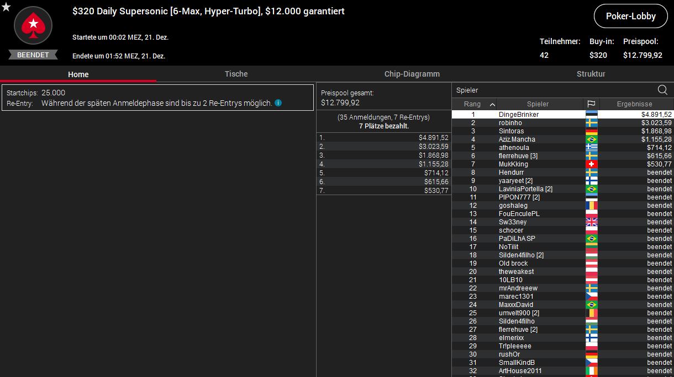This screenshot has height=377, width=674.
Task: Click the Spieler search input field
Action: [x=552, y=90]
